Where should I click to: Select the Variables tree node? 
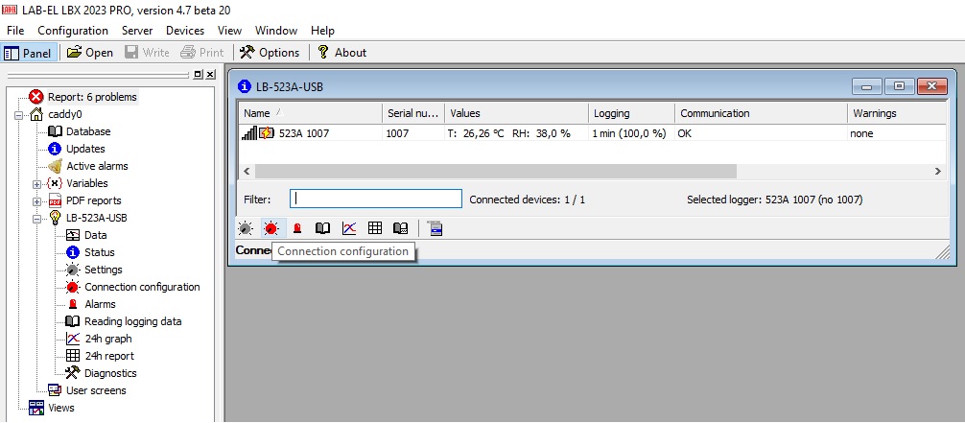click(86, 183)
